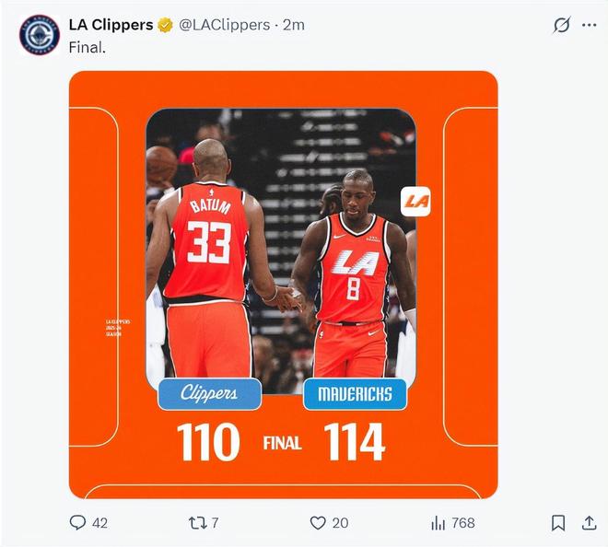Share post using upload arrow icon

pos(589,522)
